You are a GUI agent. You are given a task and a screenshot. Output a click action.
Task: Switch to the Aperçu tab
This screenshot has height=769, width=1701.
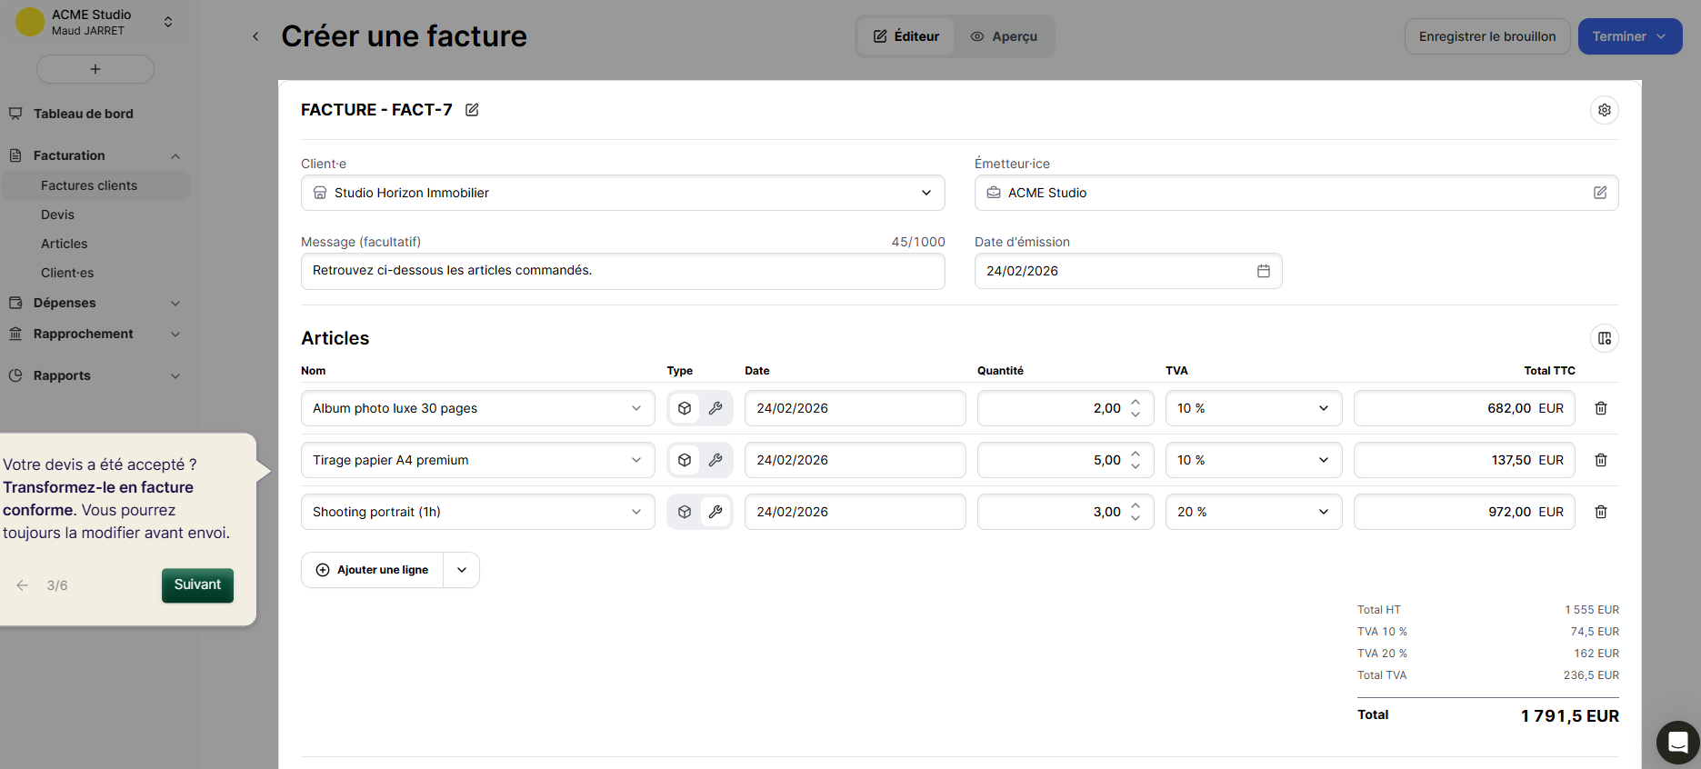click(x=1004, y=36)
